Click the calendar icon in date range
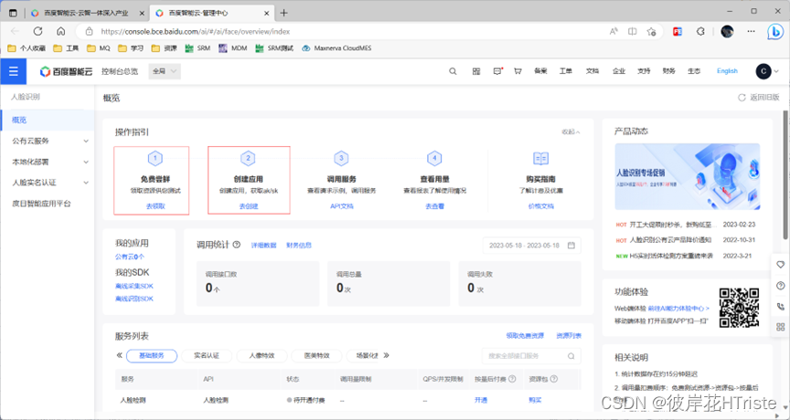 571,246
